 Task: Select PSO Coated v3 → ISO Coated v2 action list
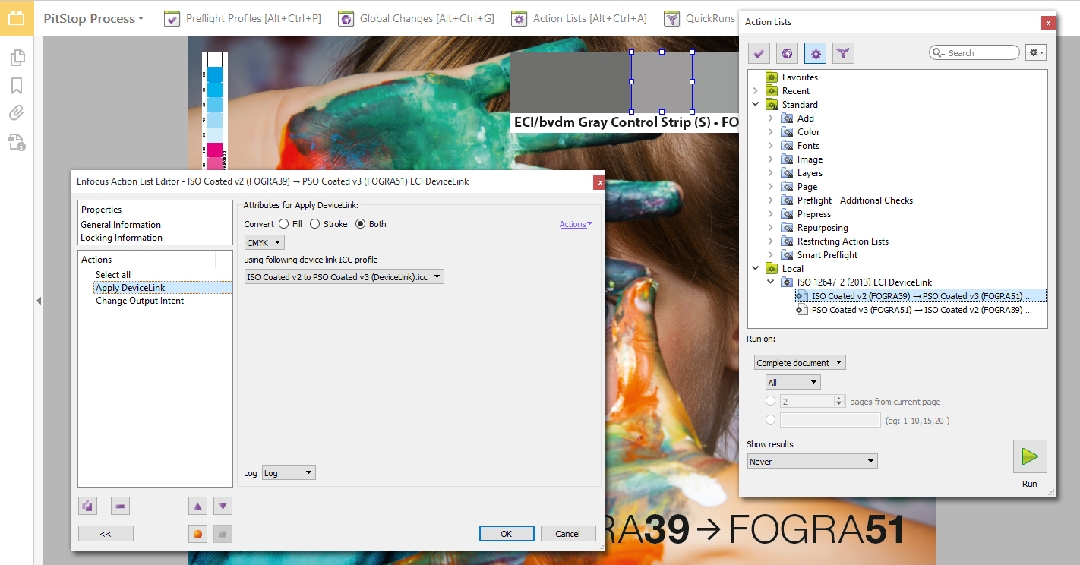click(921, 310)
